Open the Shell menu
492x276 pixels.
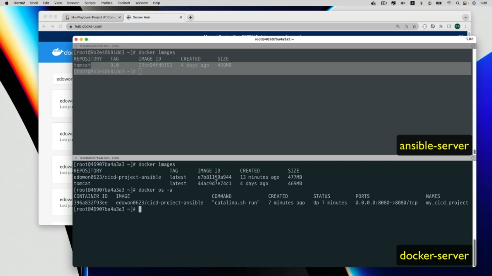coord(34,3)
